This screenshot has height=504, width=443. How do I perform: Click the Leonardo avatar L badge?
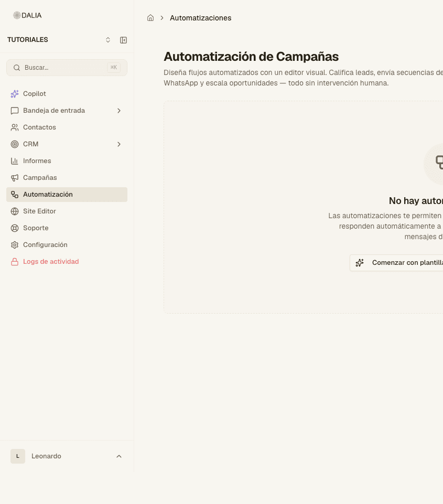click(x=18, y=456)
